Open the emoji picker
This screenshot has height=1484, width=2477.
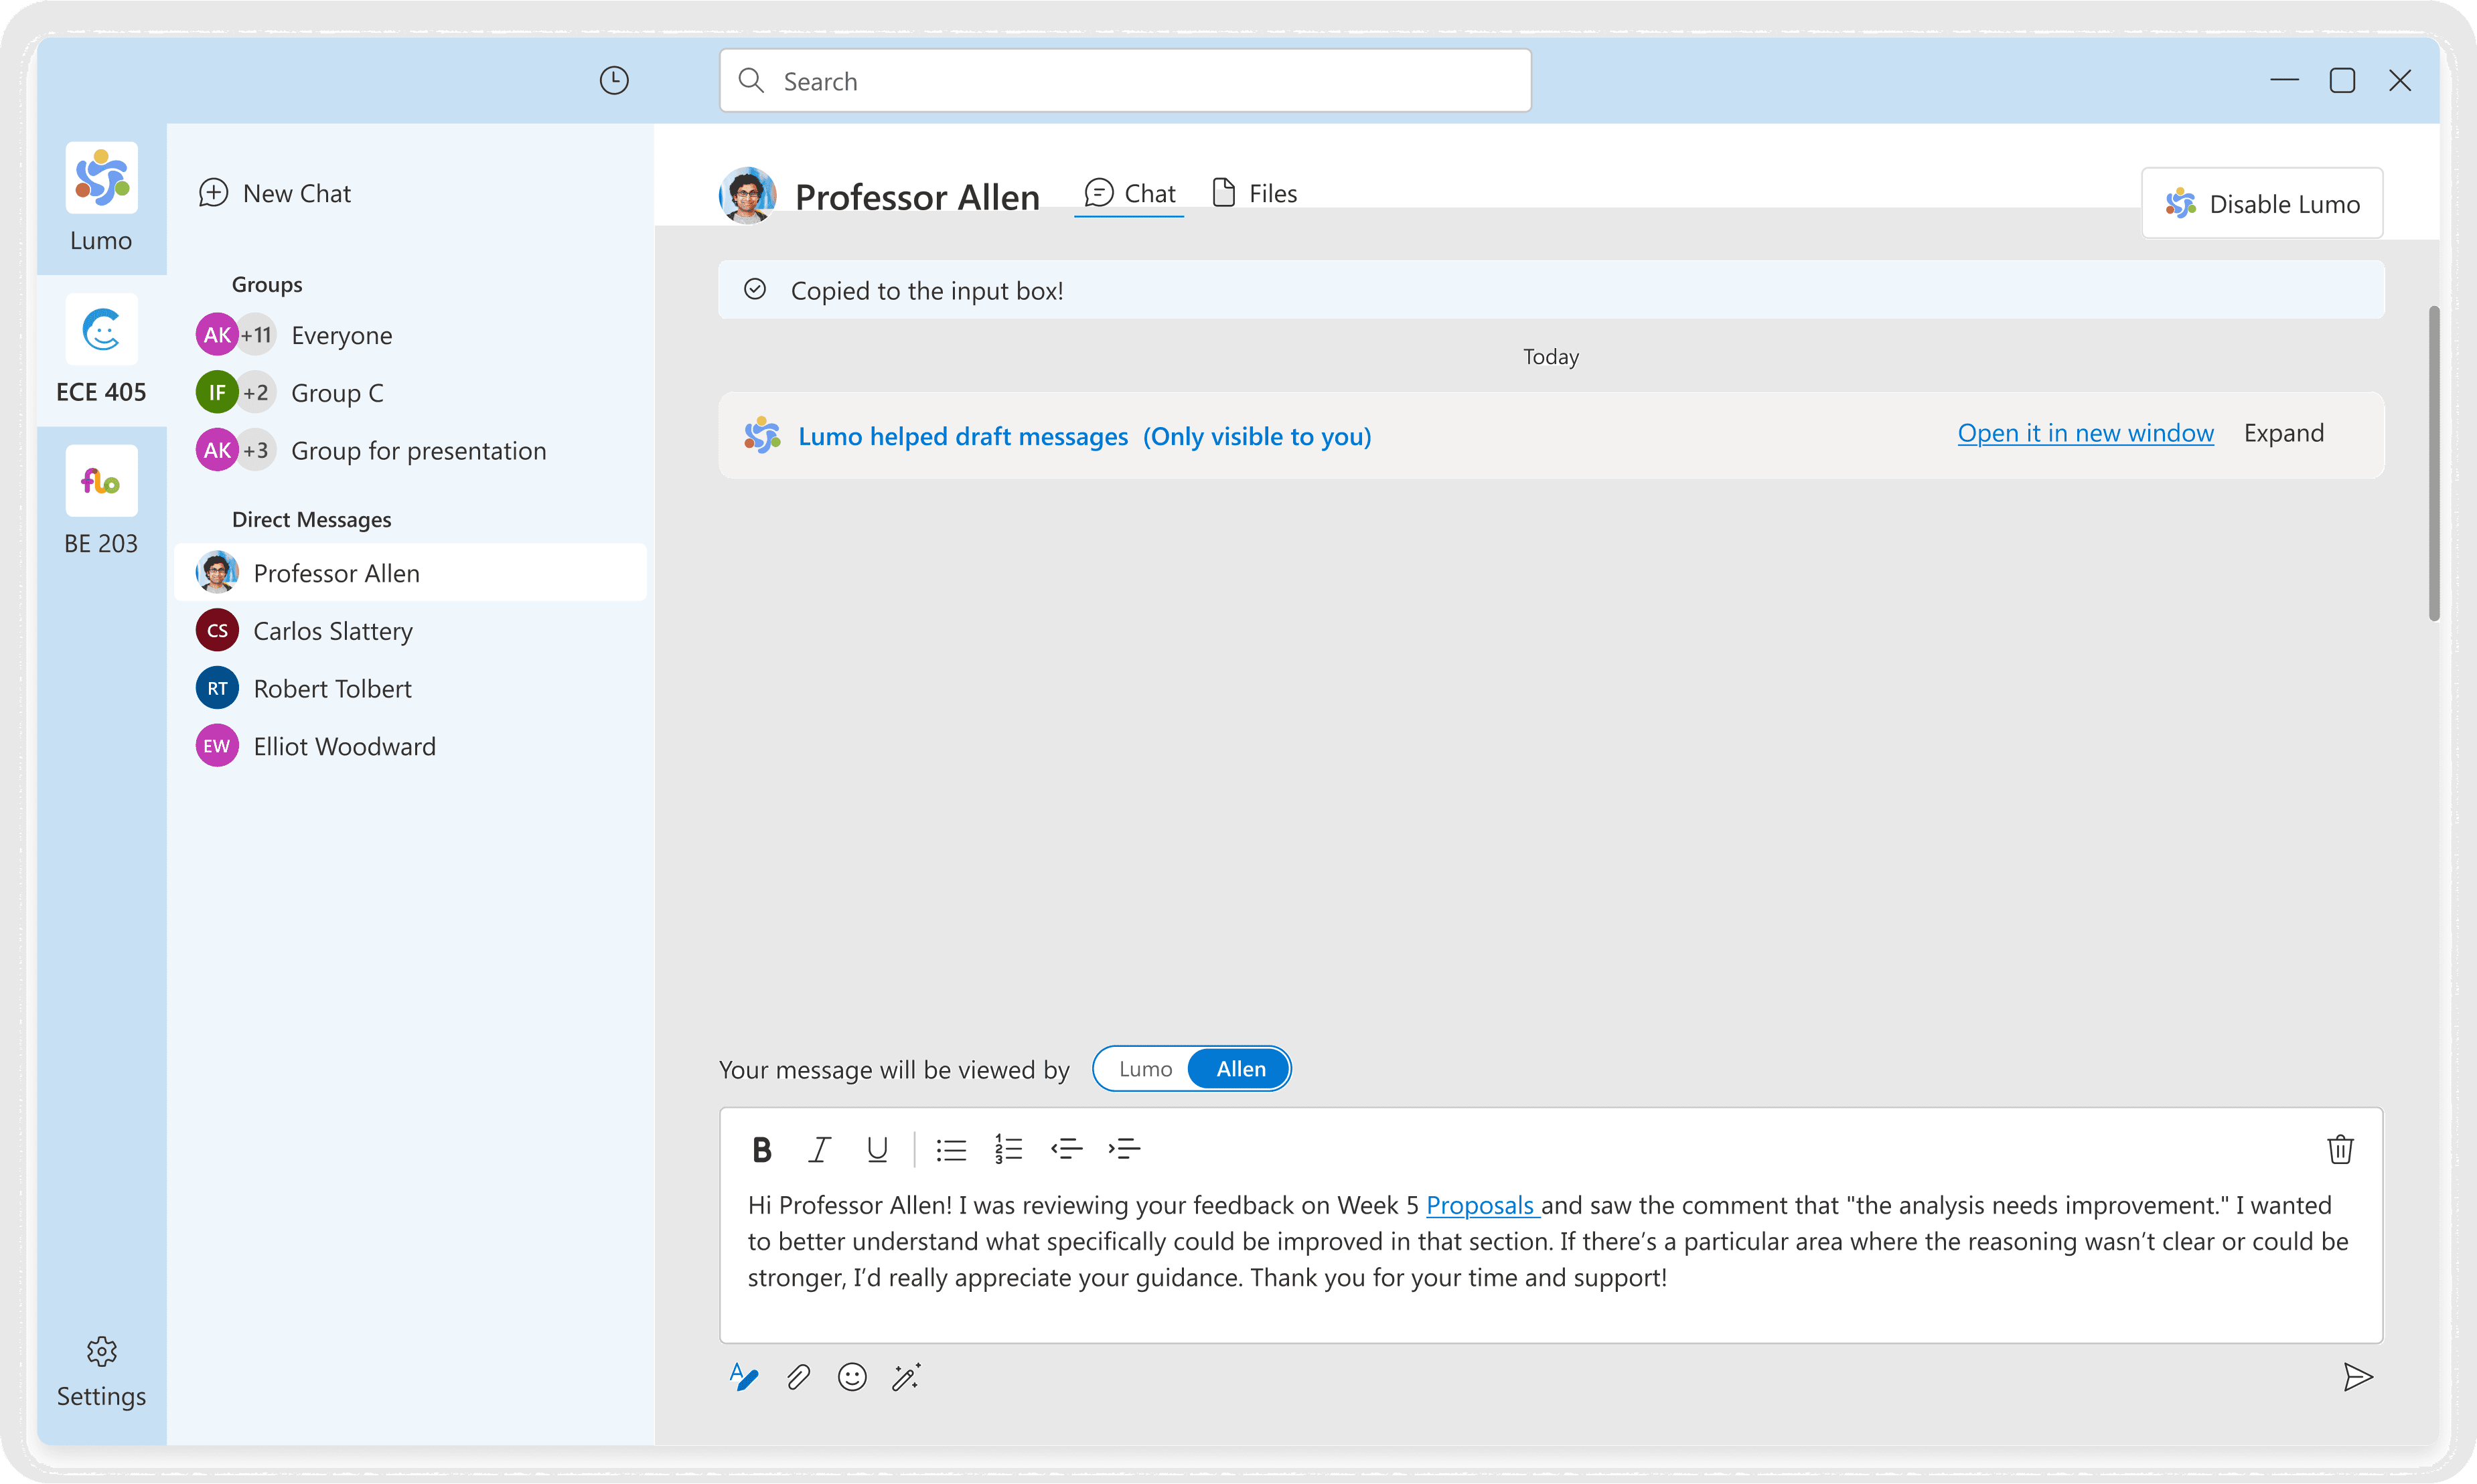pyautogui.click(x=852, y=1377)
